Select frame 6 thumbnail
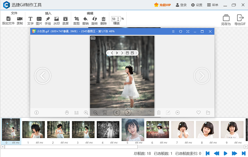 [158, 130]
